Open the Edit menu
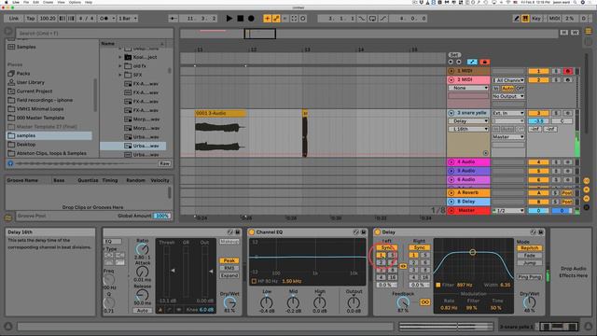This screenshot has width=597, height=336. coord(35,2)
